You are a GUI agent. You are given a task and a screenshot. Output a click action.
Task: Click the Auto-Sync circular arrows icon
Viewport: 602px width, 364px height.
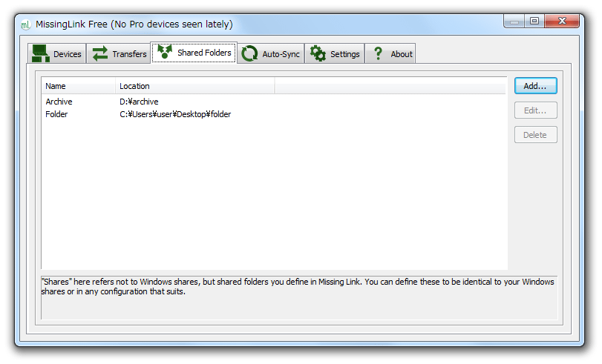(249, 53)
